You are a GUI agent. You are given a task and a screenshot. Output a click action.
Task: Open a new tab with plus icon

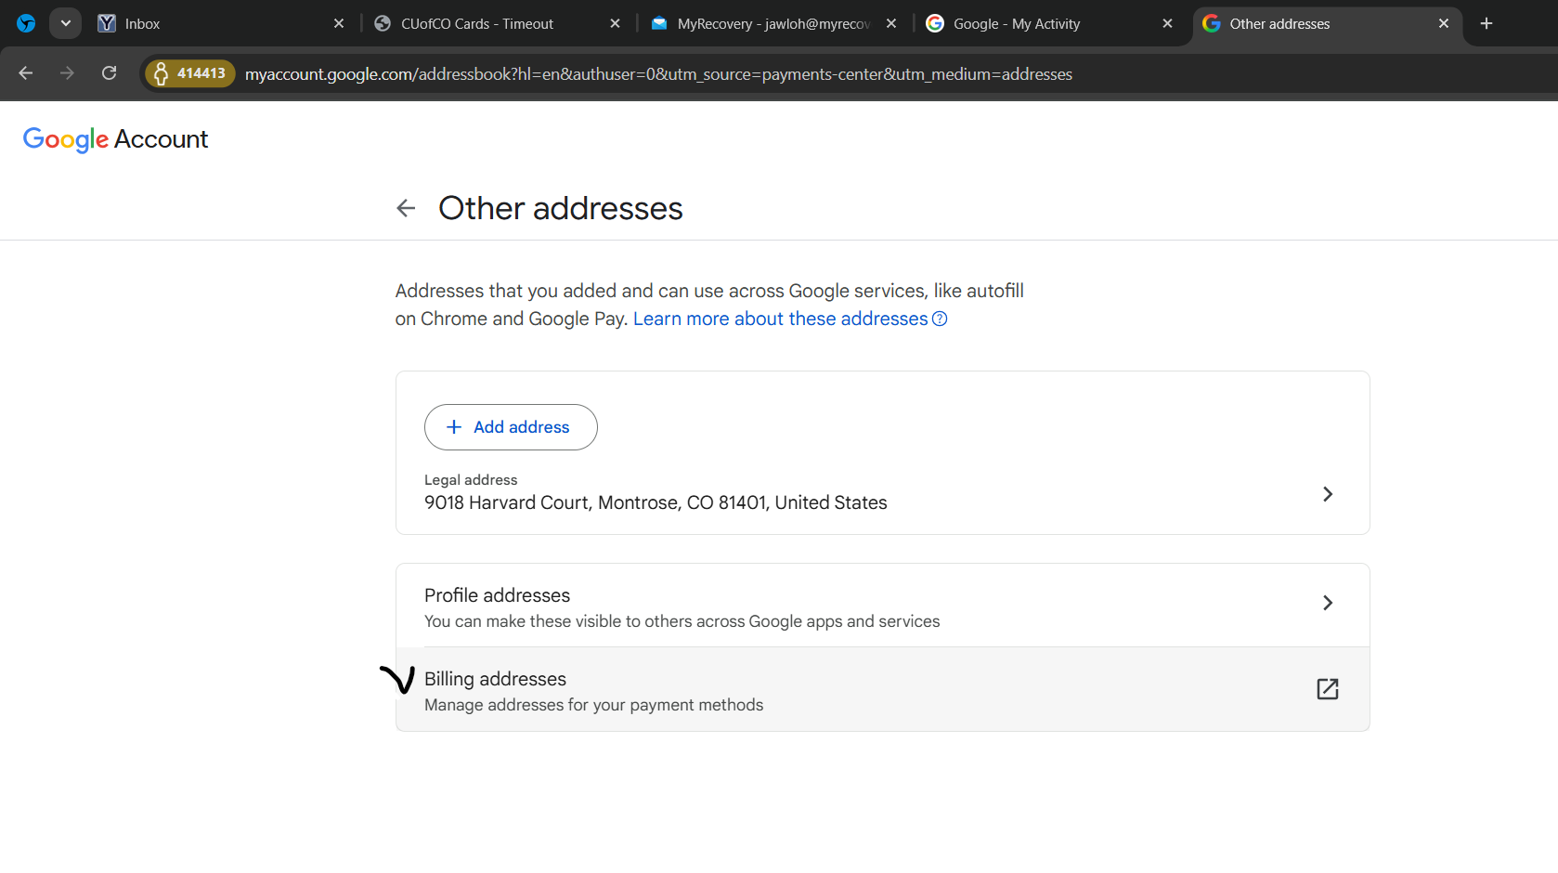pyautogui.click(x=1486, y=24)
